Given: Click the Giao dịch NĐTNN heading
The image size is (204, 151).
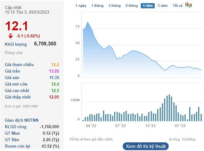Looking at the screenshot, I should (x=22, y=120).
